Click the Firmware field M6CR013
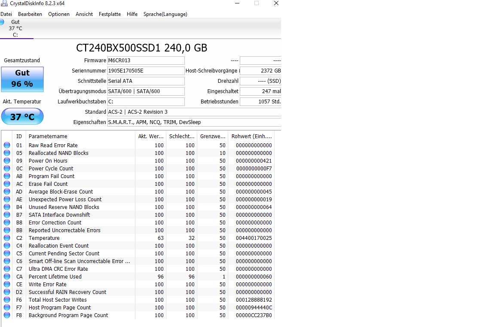495x327 pixels. (x=146, y=61)
